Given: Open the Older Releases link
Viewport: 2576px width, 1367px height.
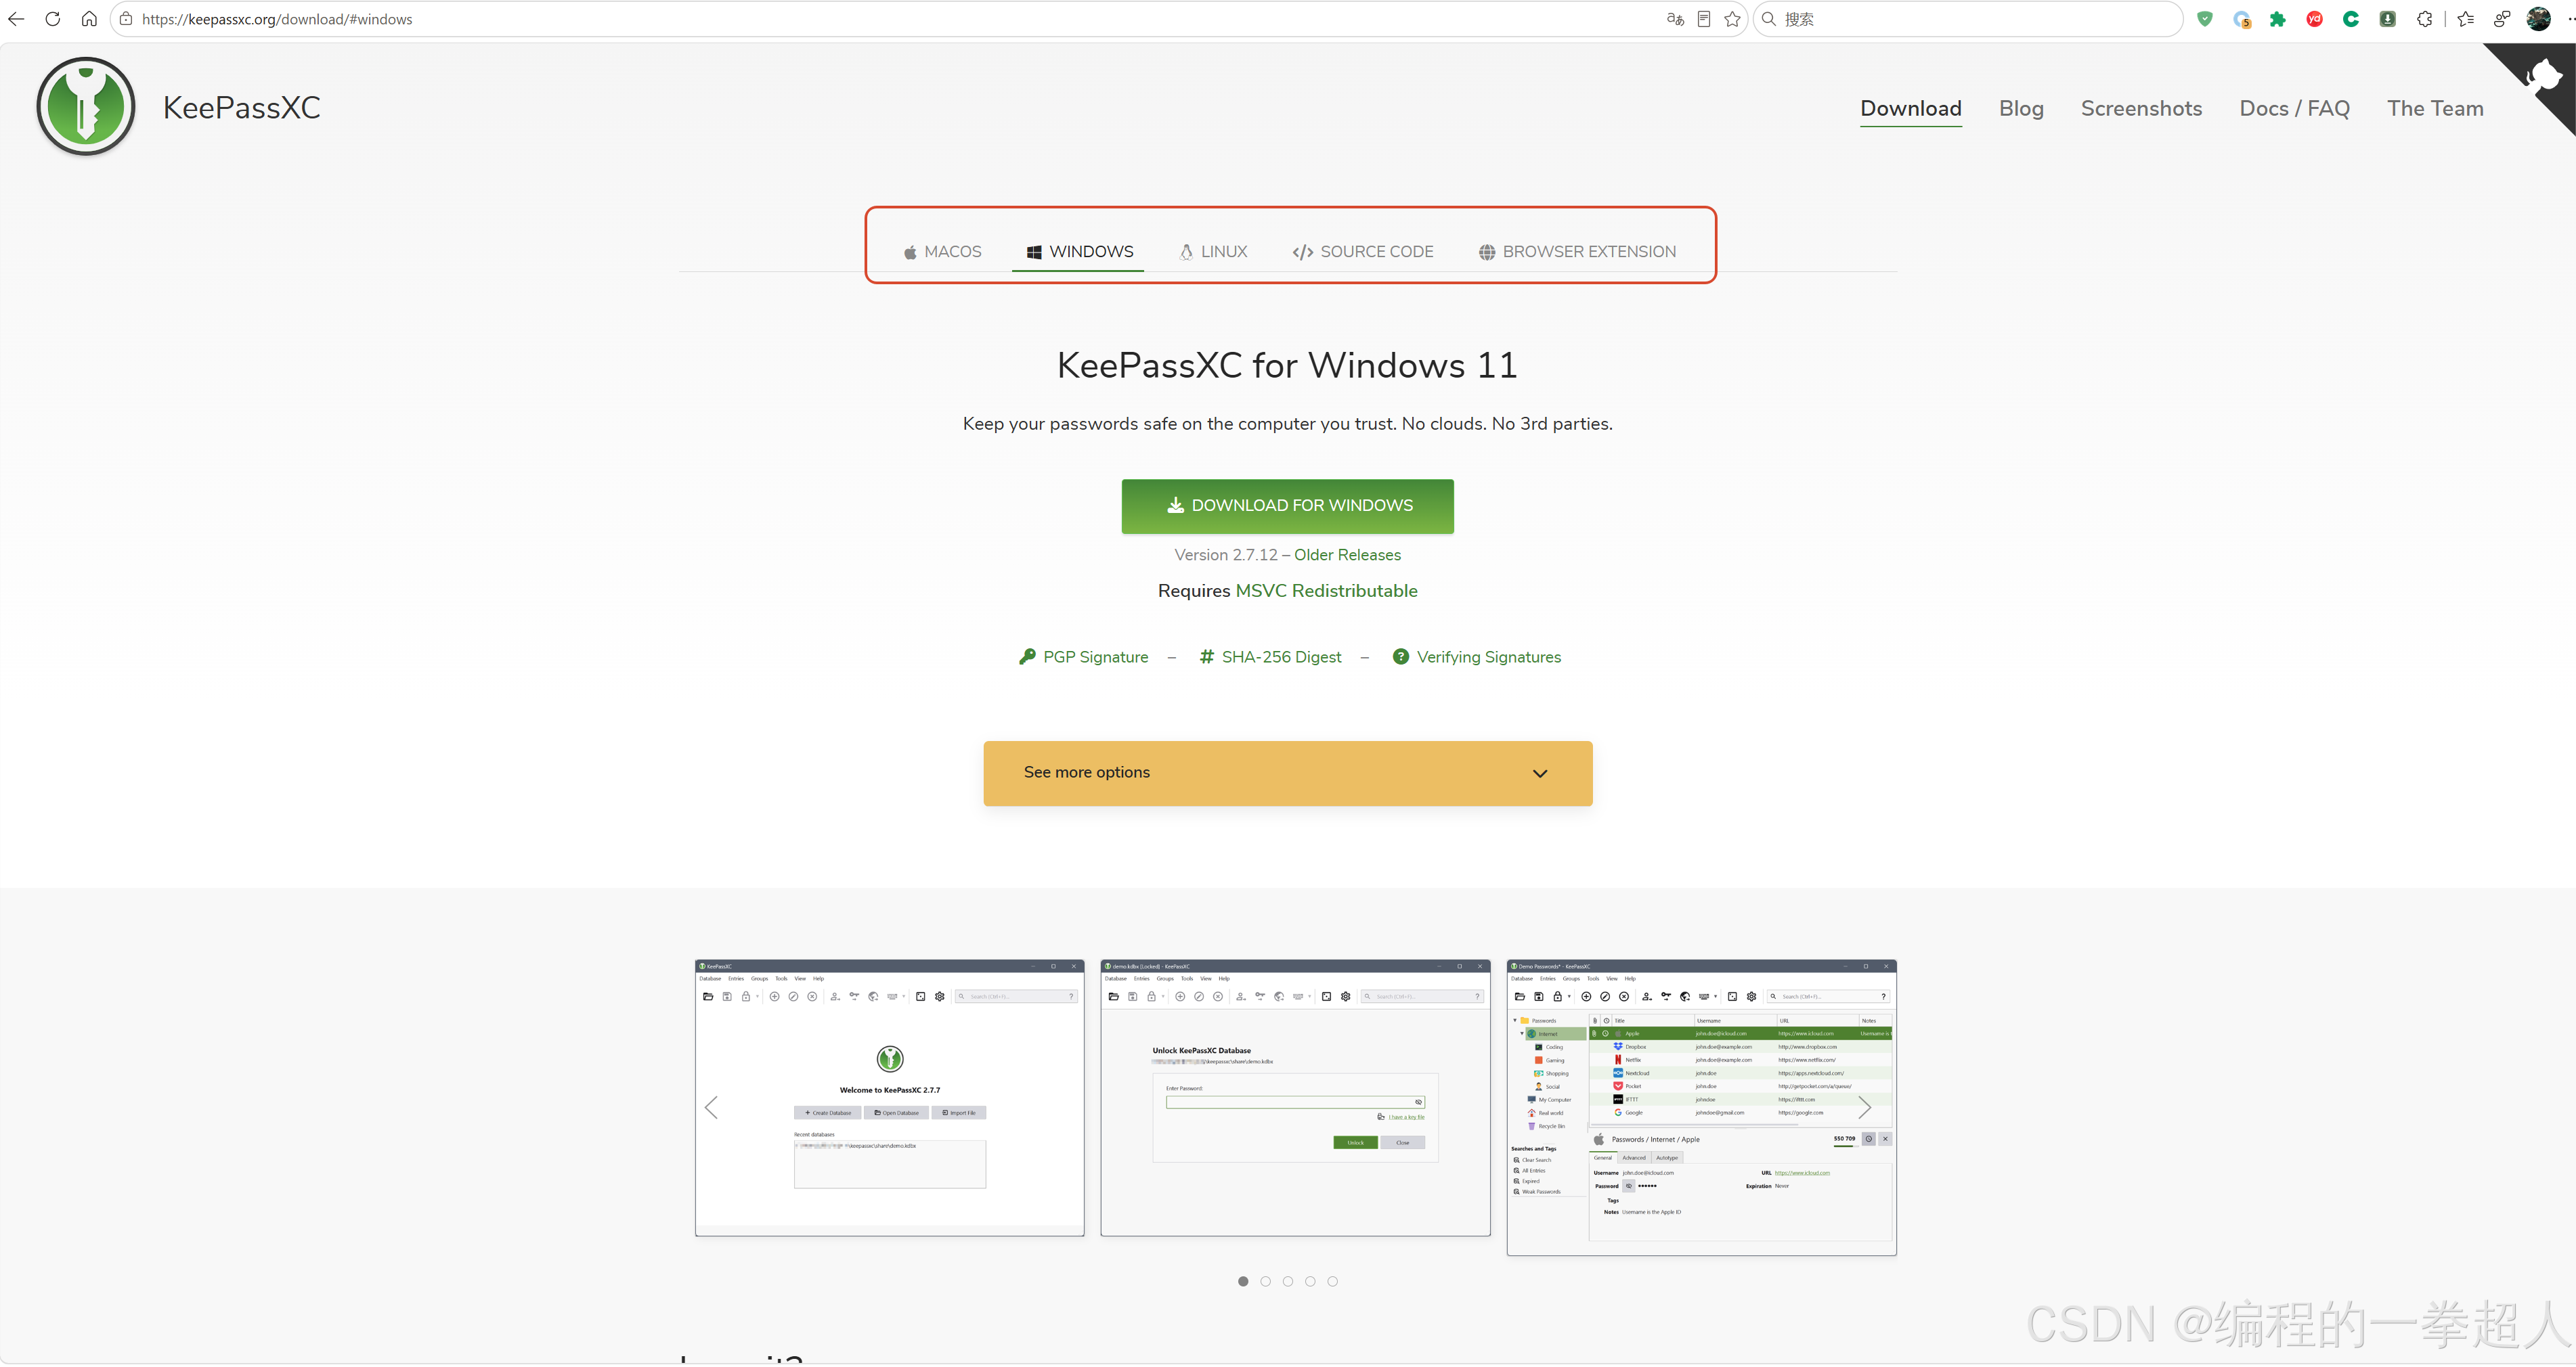Looking at the screenshot, I should (1347, 555).
